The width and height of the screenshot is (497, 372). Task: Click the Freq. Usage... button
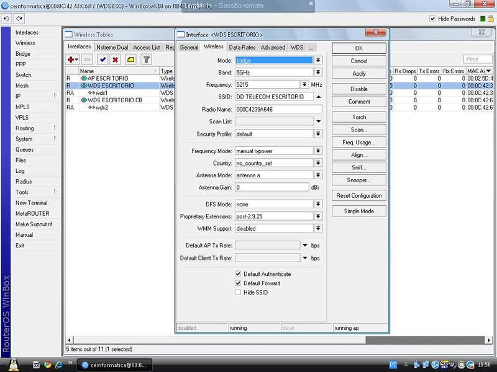point(359,143)
